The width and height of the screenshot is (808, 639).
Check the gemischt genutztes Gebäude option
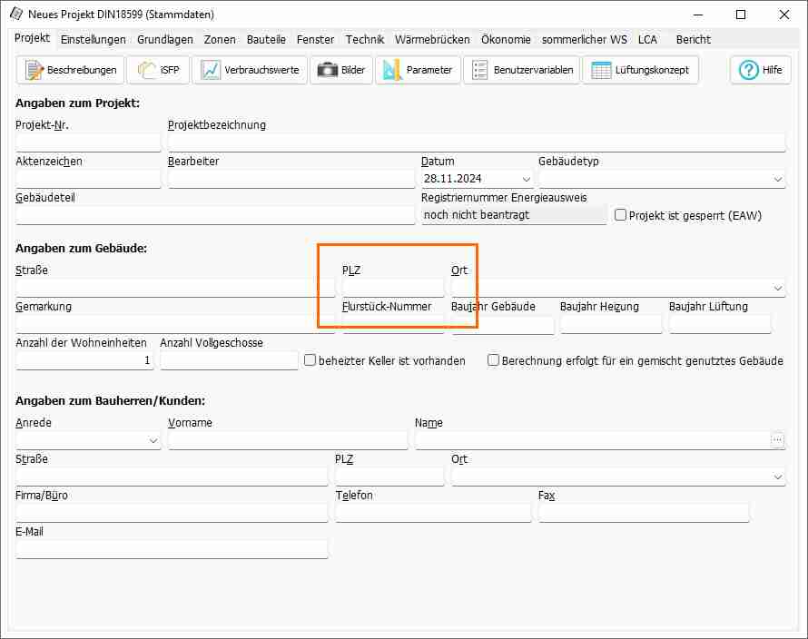click(x=494, y=360)
